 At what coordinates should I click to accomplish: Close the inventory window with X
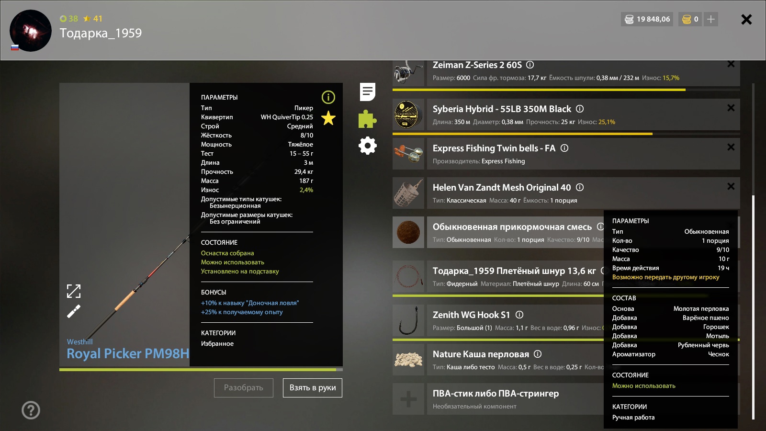click(x=746, y=19)
